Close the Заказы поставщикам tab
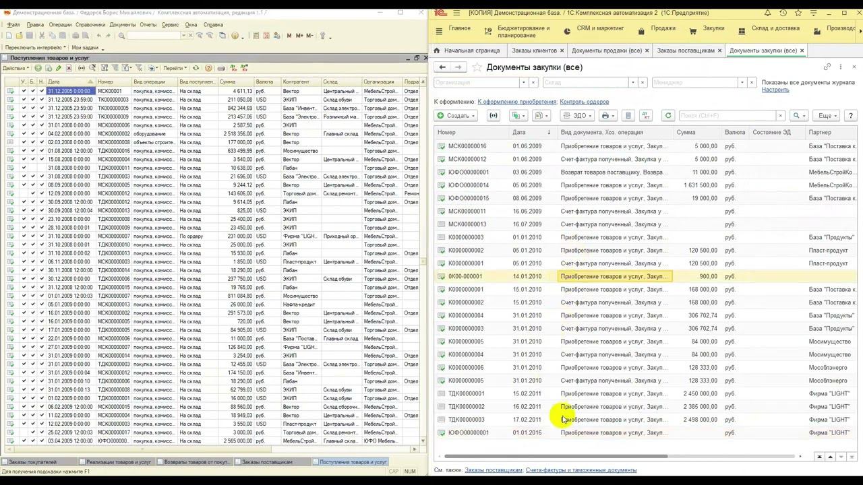Viewport: 863px width, 485px height. (x=719, y=51)
